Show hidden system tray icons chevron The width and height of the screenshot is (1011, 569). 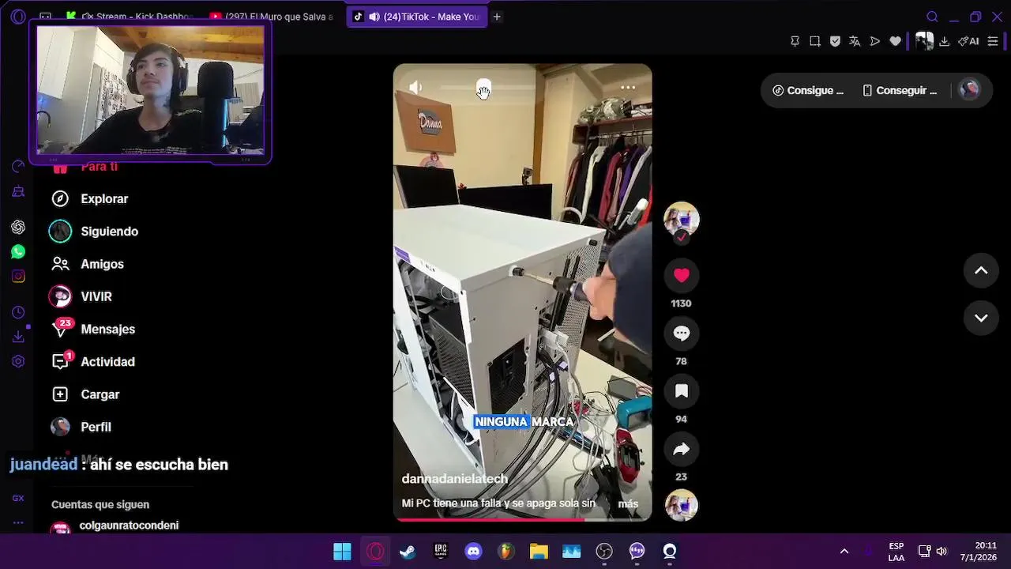click(x=844, y=552)
